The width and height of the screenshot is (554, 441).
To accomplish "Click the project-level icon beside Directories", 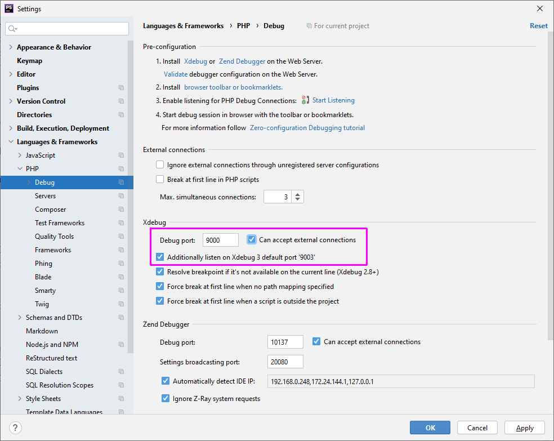I will (x=121, y=115).
